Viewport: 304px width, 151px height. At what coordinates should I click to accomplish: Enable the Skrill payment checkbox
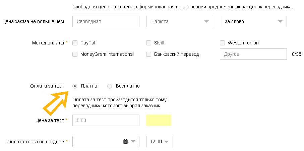[x=149, y=43]
